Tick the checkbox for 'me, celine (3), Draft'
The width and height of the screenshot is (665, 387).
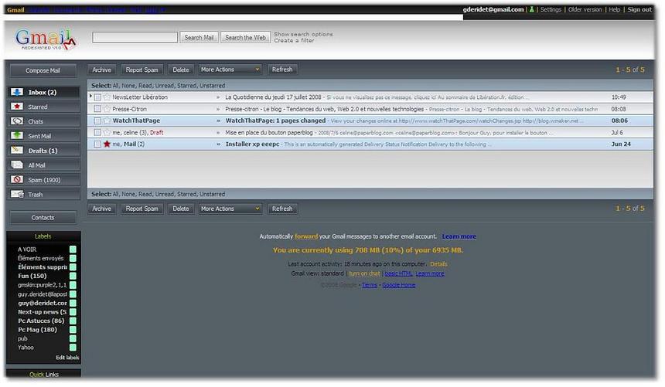(x=97, y=133)
